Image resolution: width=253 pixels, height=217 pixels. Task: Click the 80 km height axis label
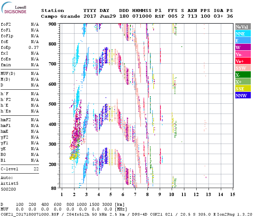pyautogui.click(x=54, y=188)
